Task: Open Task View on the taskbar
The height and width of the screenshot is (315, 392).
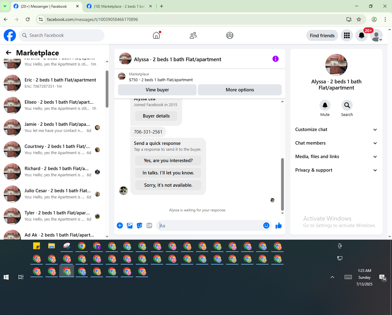Action: (x=21, y=277)
